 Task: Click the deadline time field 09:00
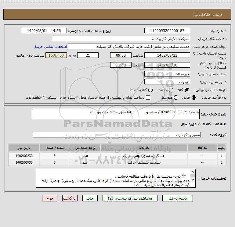point(121,55)
